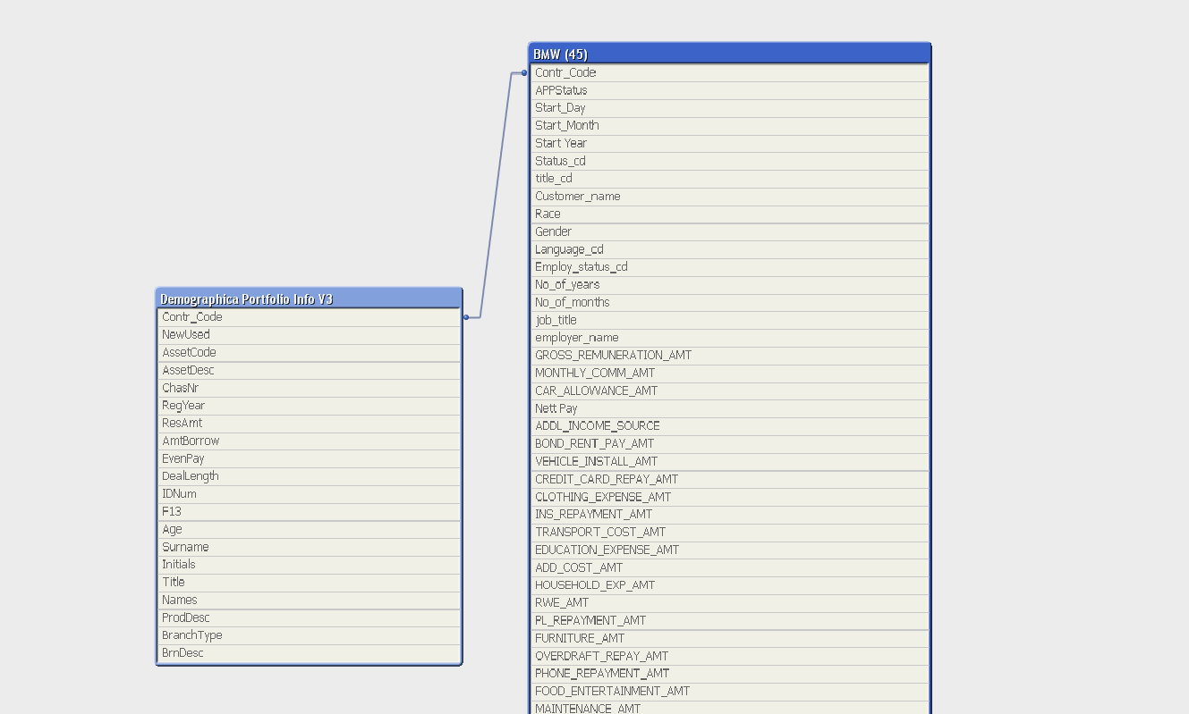The width and height of the screenshot is (1189, 714).
Task: Select the EDUCATION_EXPENSE_AMT field
Action: (730, 550)
